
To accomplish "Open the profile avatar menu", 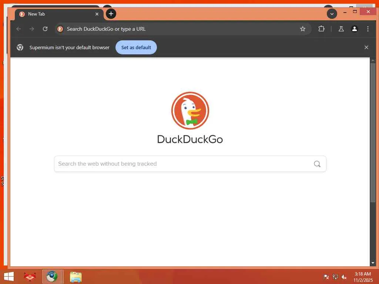I will tap(354, 29).
